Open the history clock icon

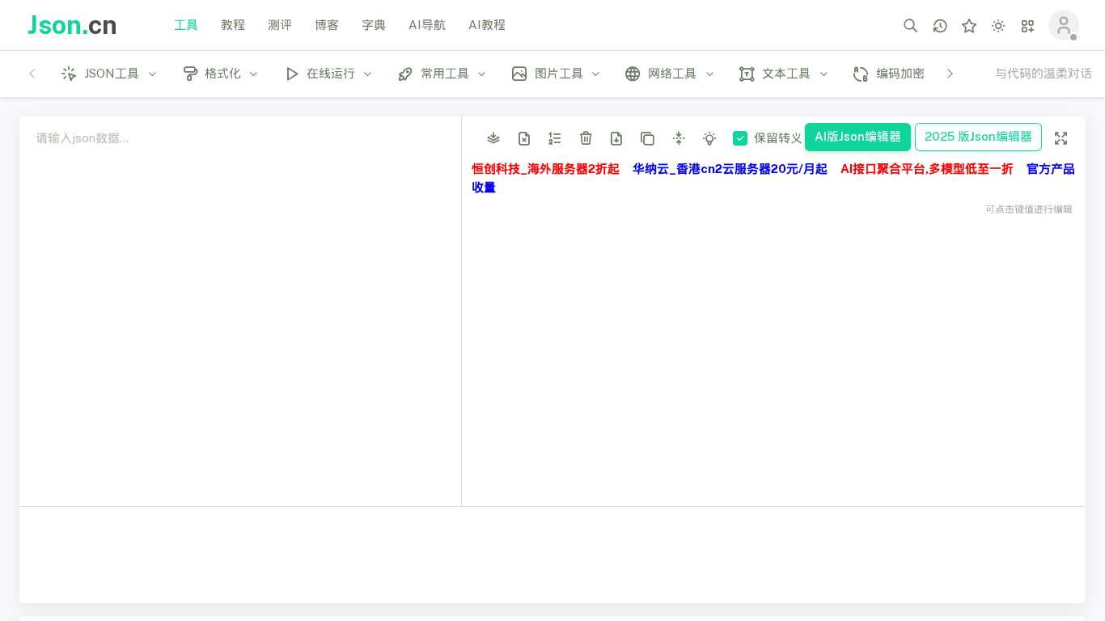(x=940, y=26)
